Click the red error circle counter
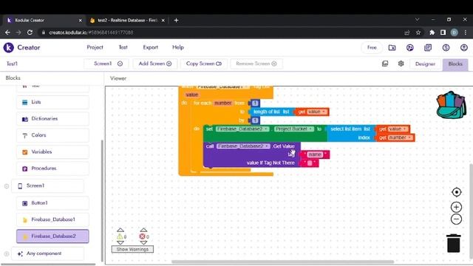 pos(142,236)
